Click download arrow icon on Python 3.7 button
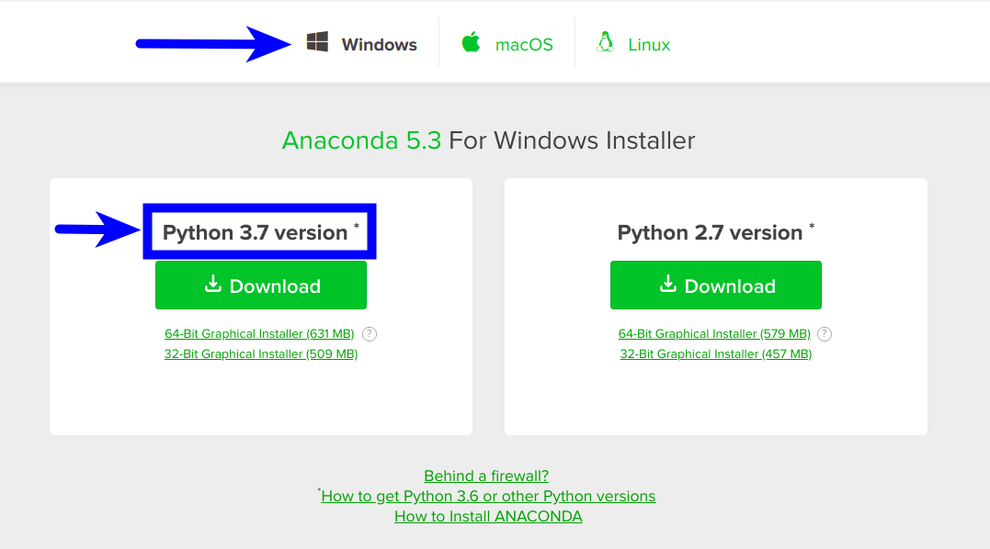Screen dimensions: 990x549 tap(213, 285)
